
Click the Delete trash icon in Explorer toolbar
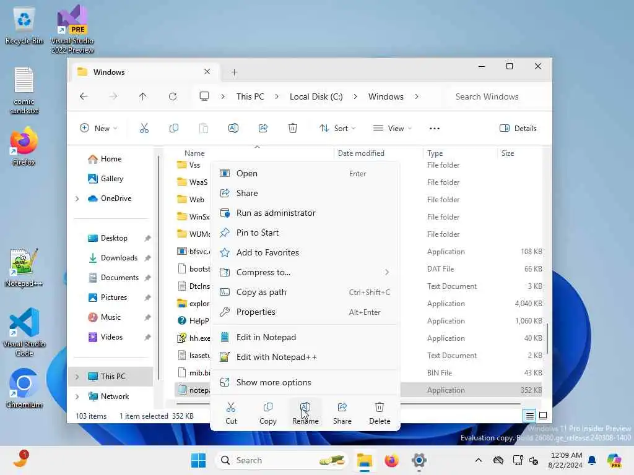[293, 129]
